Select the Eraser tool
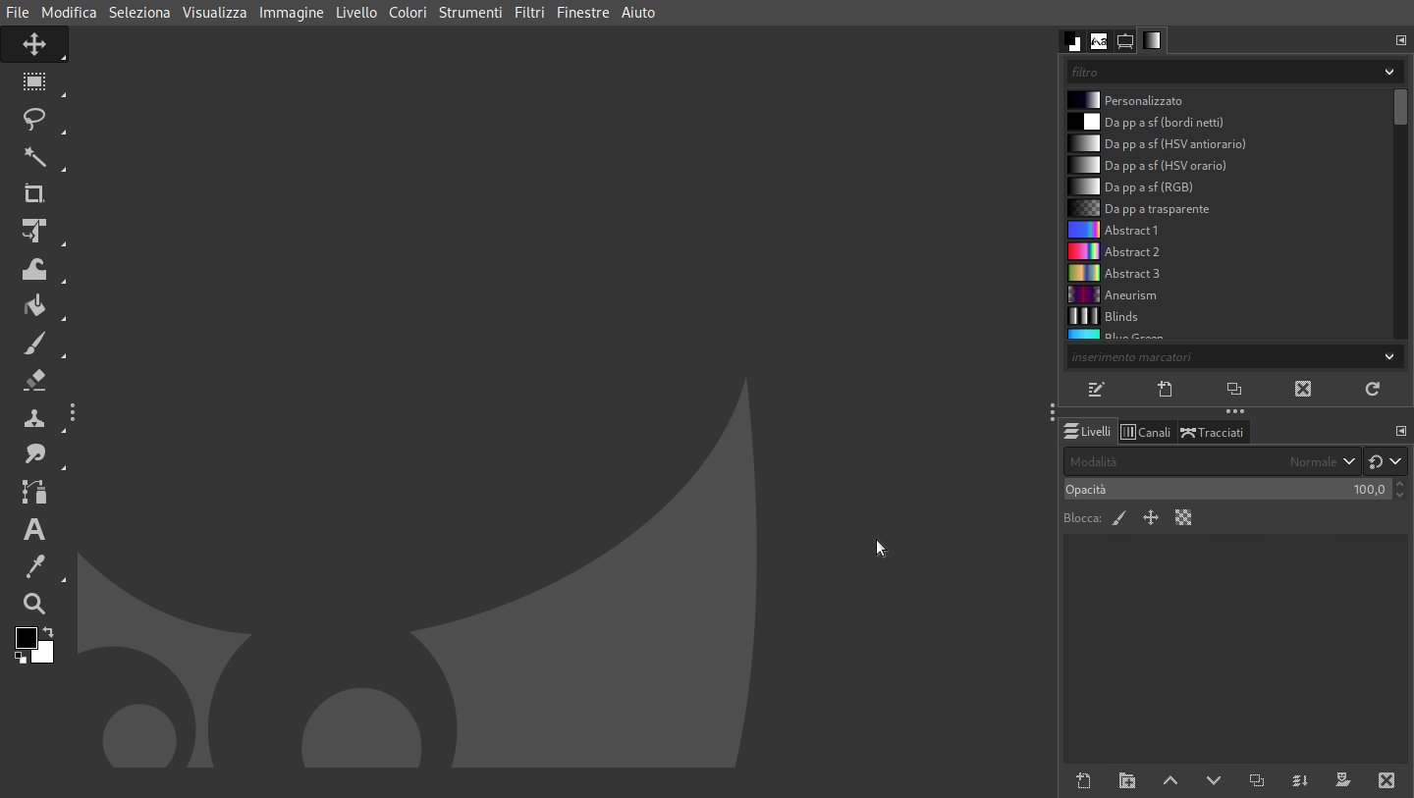Image resolution: width=1414 pixels, height=798 pixels. coord(34,381)
